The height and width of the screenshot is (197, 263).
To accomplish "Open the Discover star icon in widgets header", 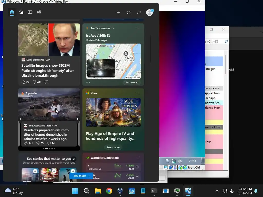I will pos(21,12).
